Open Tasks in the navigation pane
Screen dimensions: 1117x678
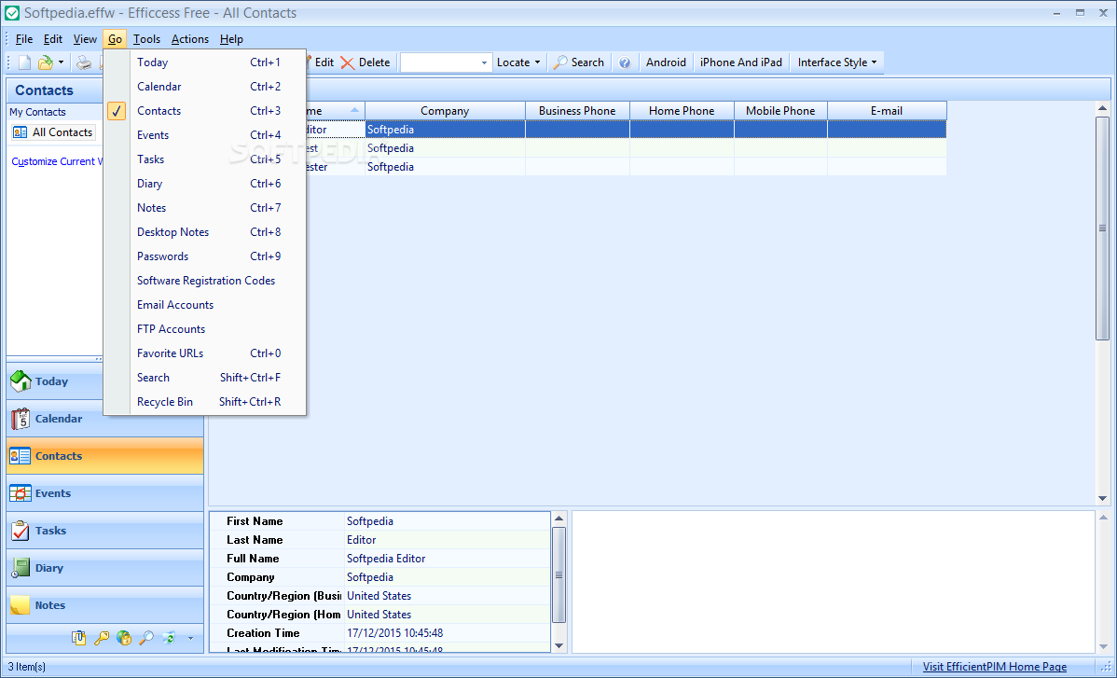[104, 531]
